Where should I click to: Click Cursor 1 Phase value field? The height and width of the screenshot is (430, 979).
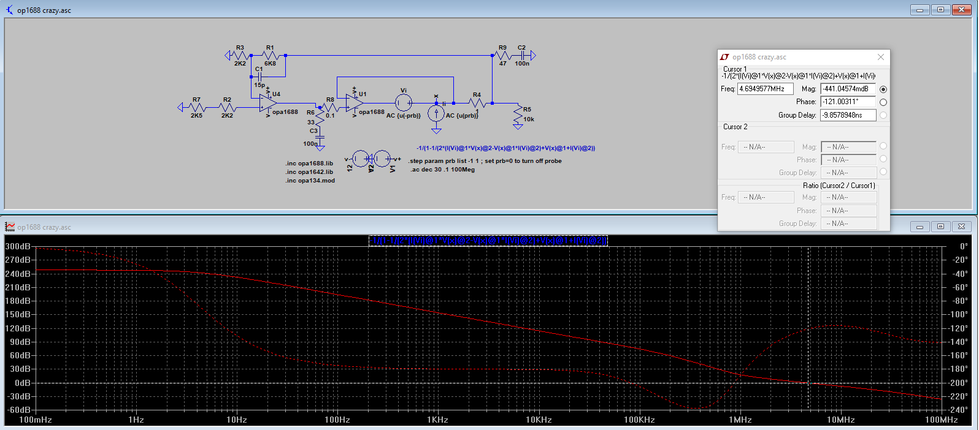[848, 102]
